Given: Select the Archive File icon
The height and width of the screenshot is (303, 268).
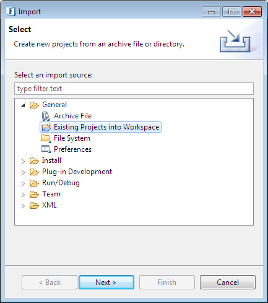Looking at the screenshot, I should coord(46,116).
